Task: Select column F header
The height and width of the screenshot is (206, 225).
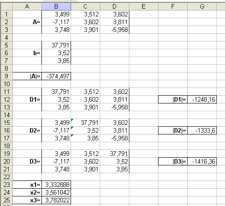Action: [173, 6]
